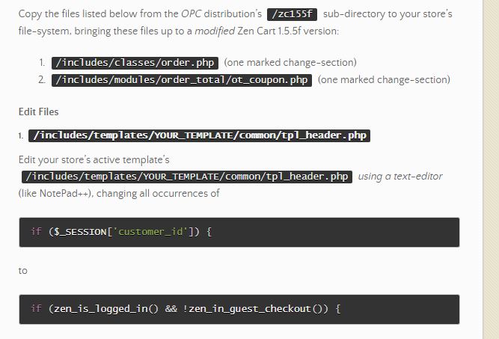
Task: Click the italic "OPC" distribution text
Action: tap(191, 14)
